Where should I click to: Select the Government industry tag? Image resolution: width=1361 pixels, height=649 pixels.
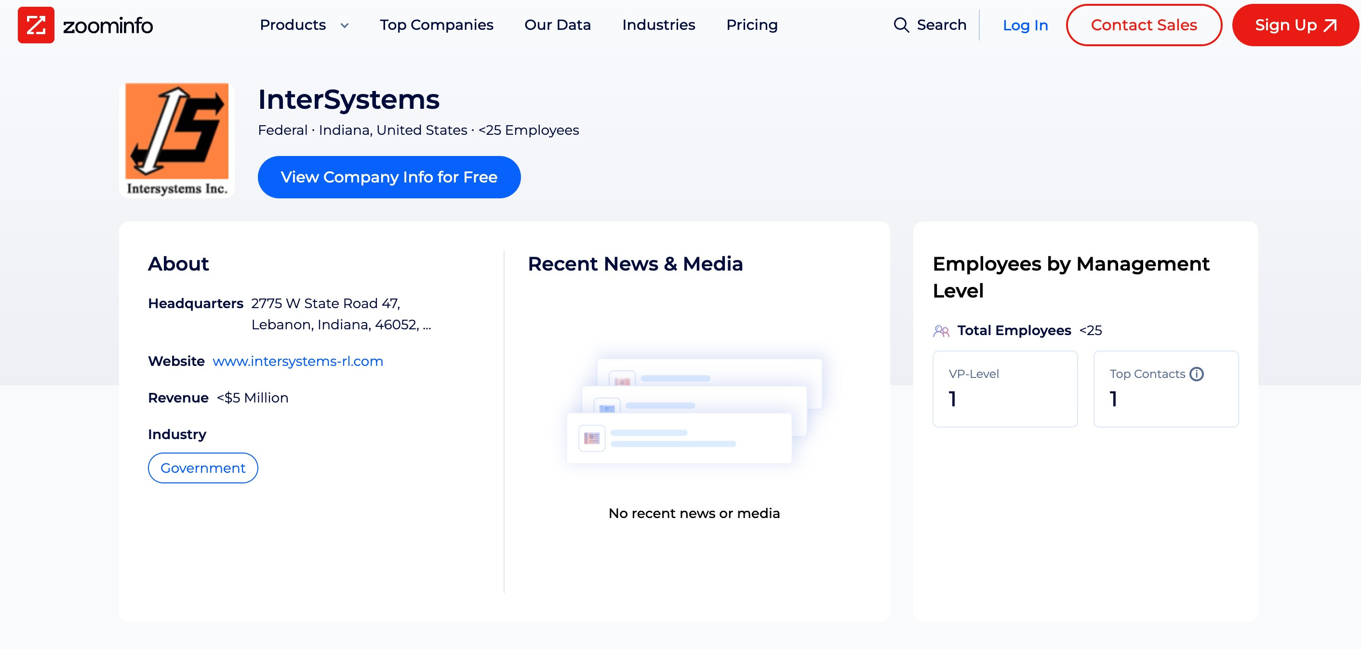(x=203, y=468)
